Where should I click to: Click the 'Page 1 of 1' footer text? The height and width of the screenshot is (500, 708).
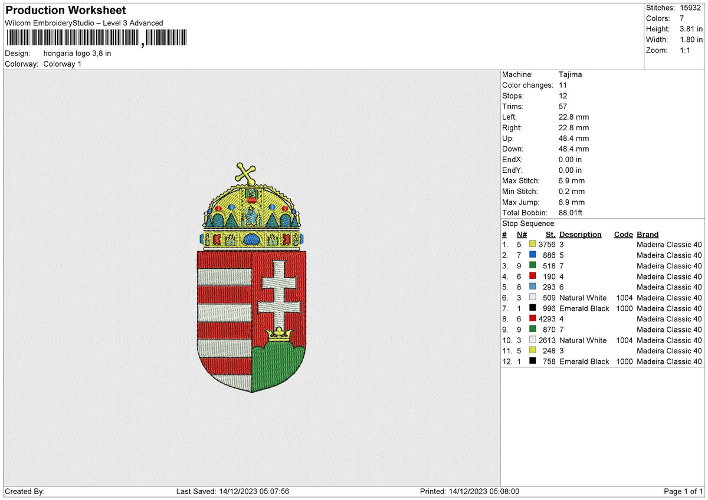683,491
